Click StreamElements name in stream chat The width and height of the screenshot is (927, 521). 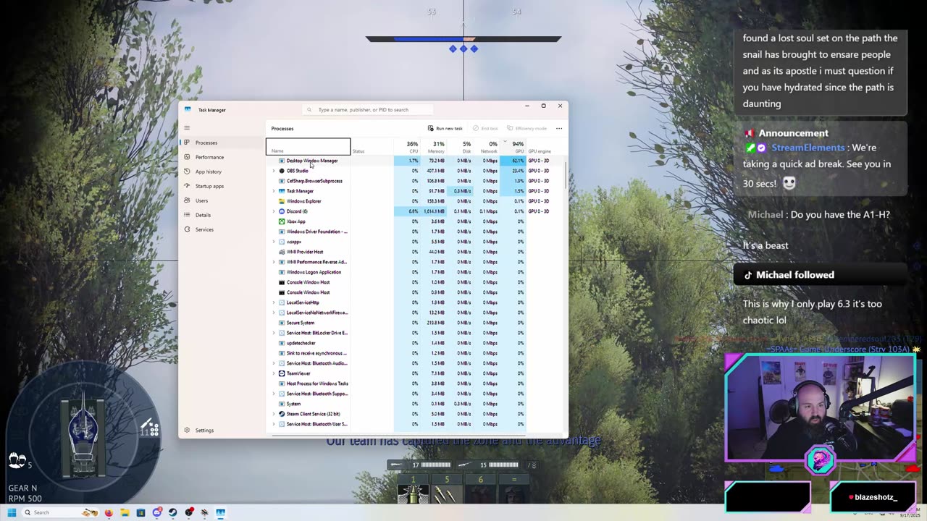pyautogui.click(x=808, y=148)
